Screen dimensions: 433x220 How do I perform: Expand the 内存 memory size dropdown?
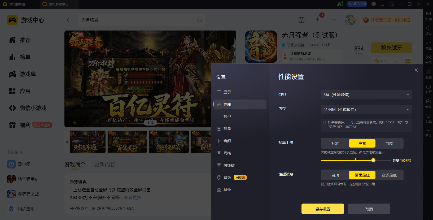coord(366,109)
